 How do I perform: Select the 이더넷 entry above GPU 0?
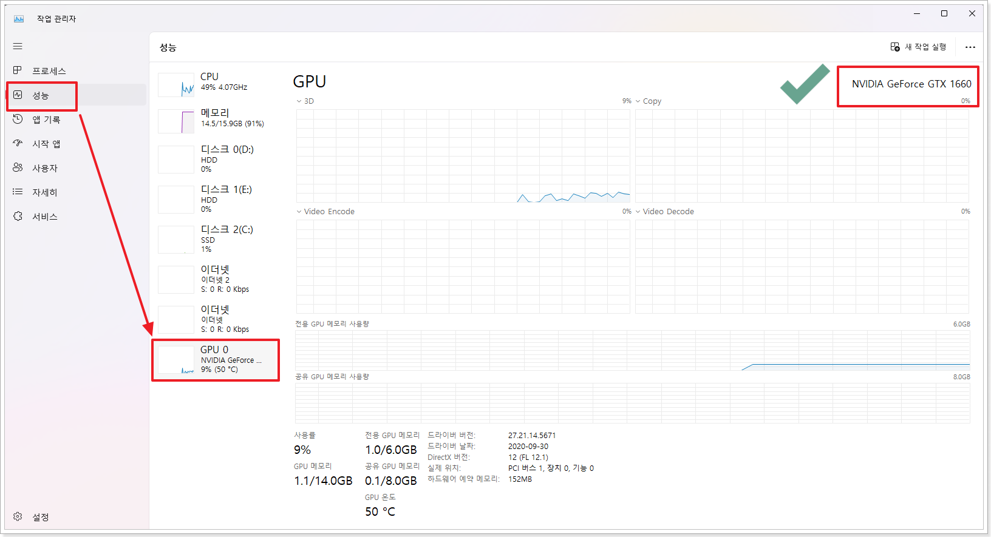tap(216, 319)
